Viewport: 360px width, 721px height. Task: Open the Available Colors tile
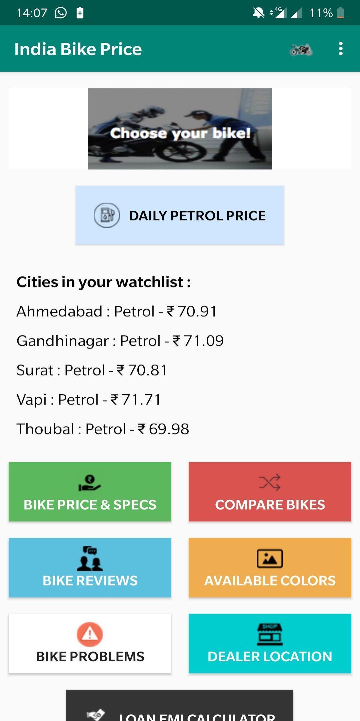pyautogui.click(x=270, y=567)
